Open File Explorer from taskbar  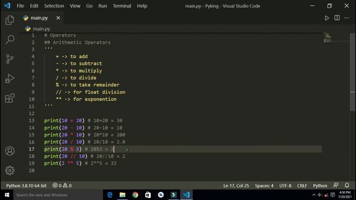(x=122, y=195)
